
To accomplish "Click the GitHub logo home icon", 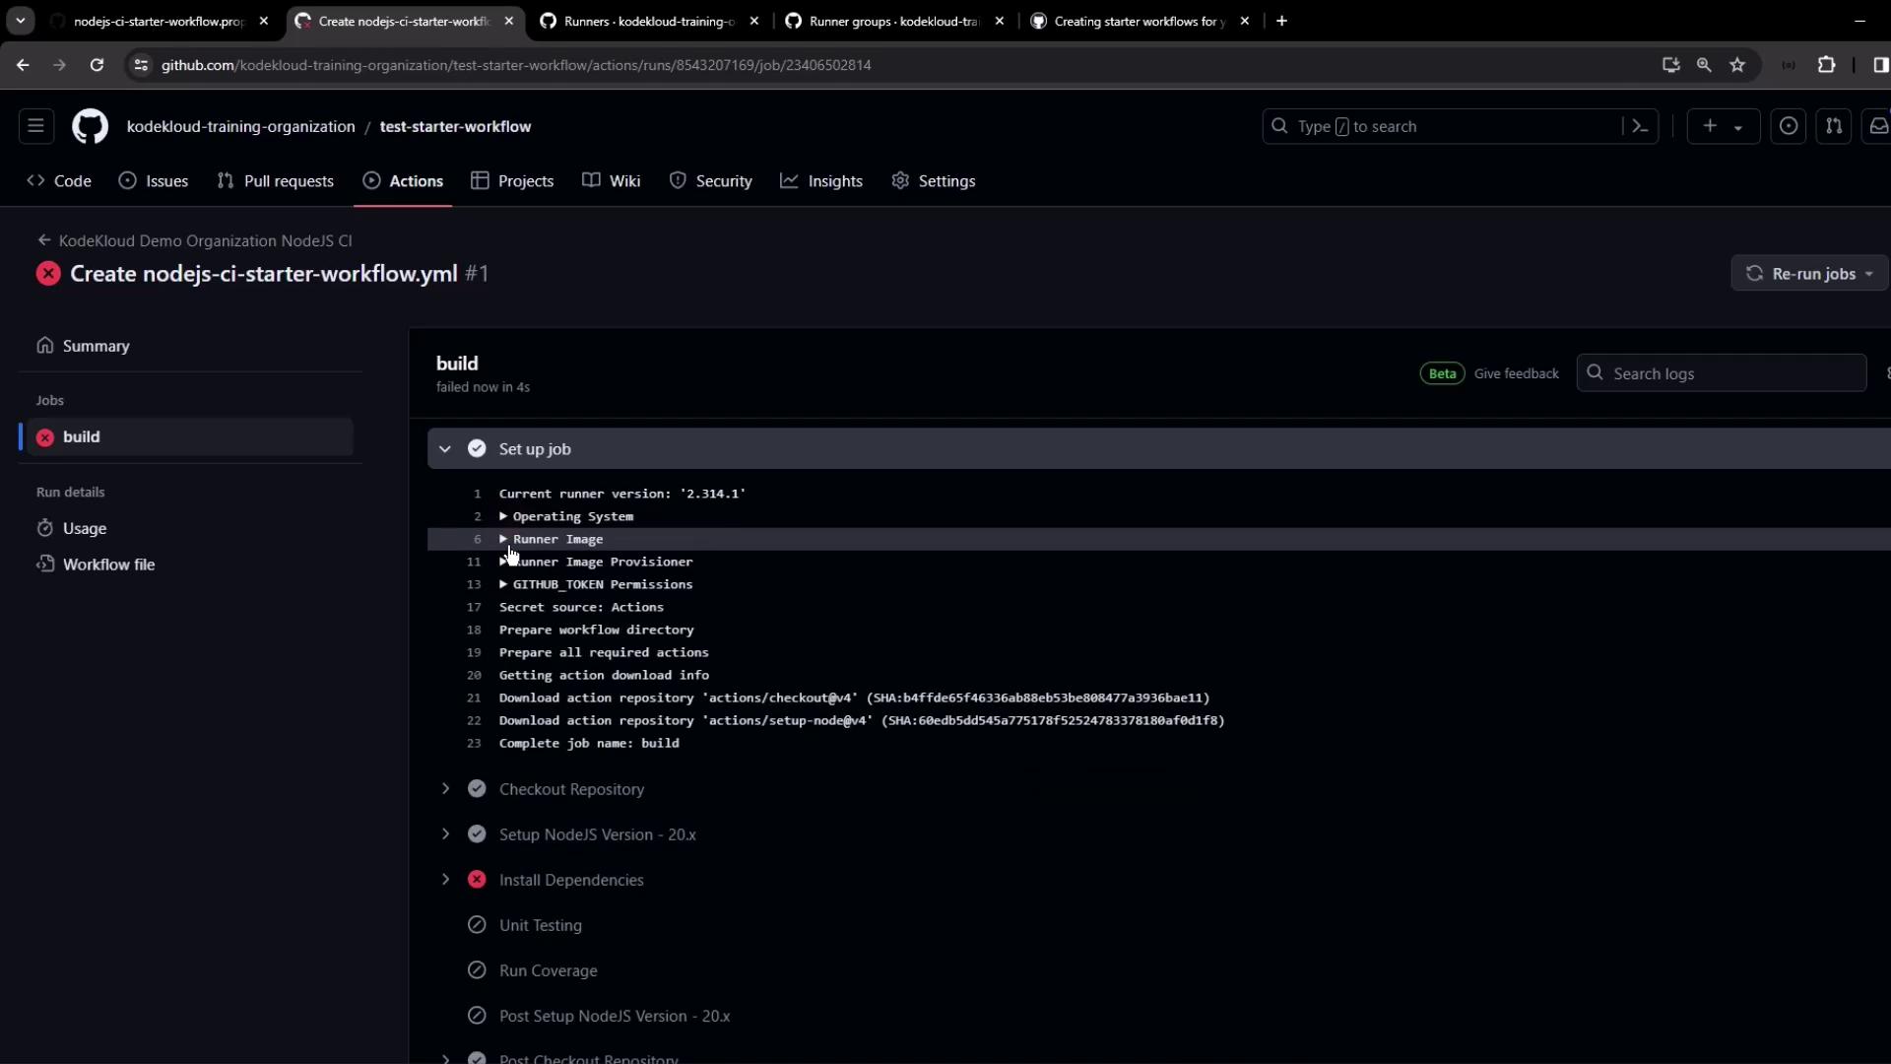I will 90,126.
